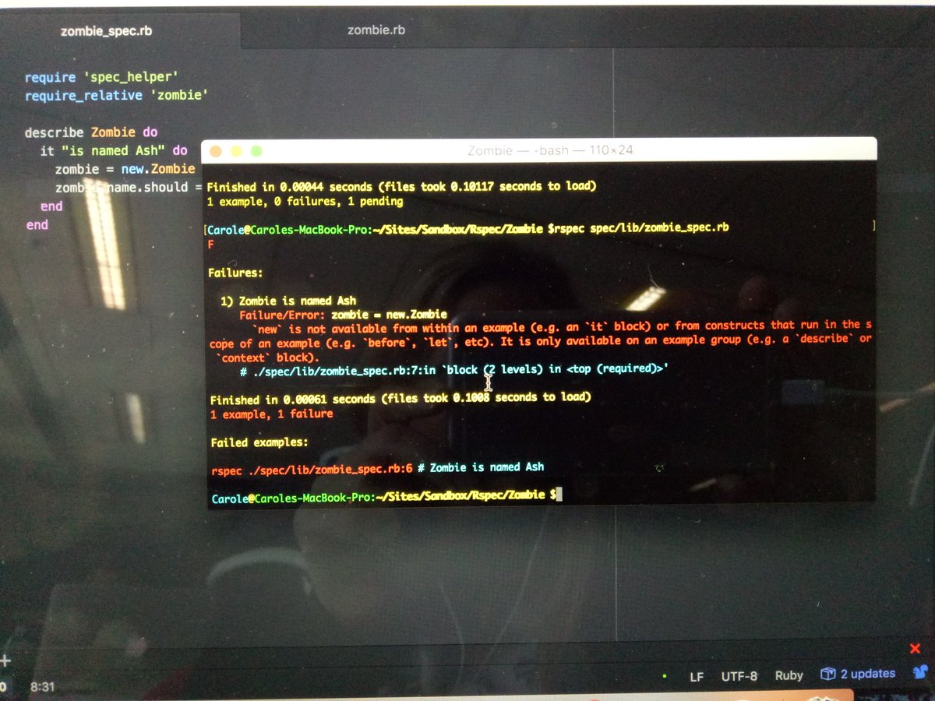The height and width of the screenshot is (701, 935).
Task: Click '1) Zombie is named Ash' line
Action: click(289, 301)
